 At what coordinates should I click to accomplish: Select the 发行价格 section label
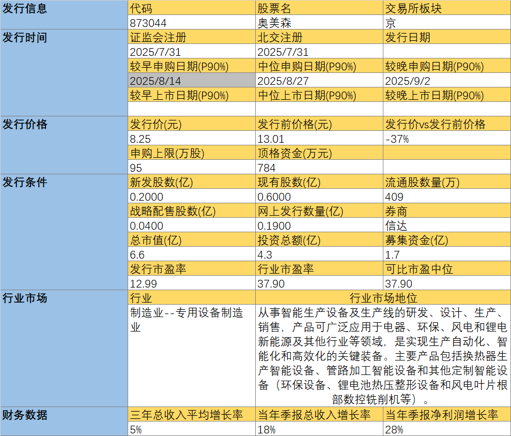click(64, 145)
